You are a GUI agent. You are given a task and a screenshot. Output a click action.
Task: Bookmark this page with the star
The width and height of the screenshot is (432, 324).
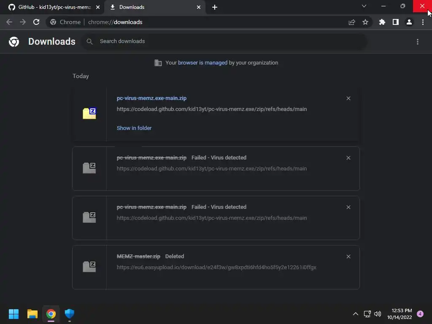point(365,22)
